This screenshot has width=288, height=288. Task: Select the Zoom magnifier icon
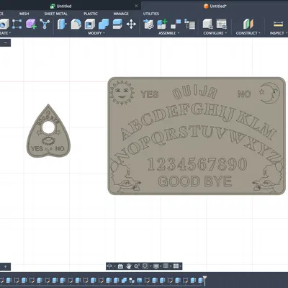(137, 266)
